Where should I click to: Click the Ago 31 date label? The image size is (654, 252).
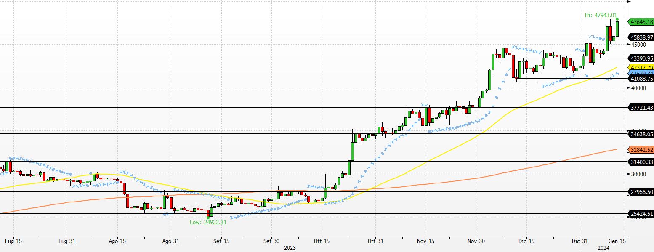[x=170, y=241]
